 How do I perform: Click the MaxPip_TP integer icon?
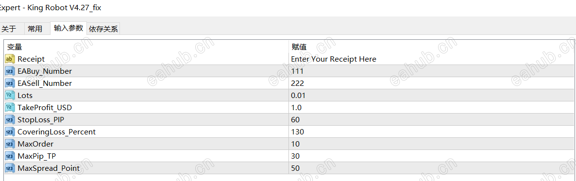[x=10, y=156]
